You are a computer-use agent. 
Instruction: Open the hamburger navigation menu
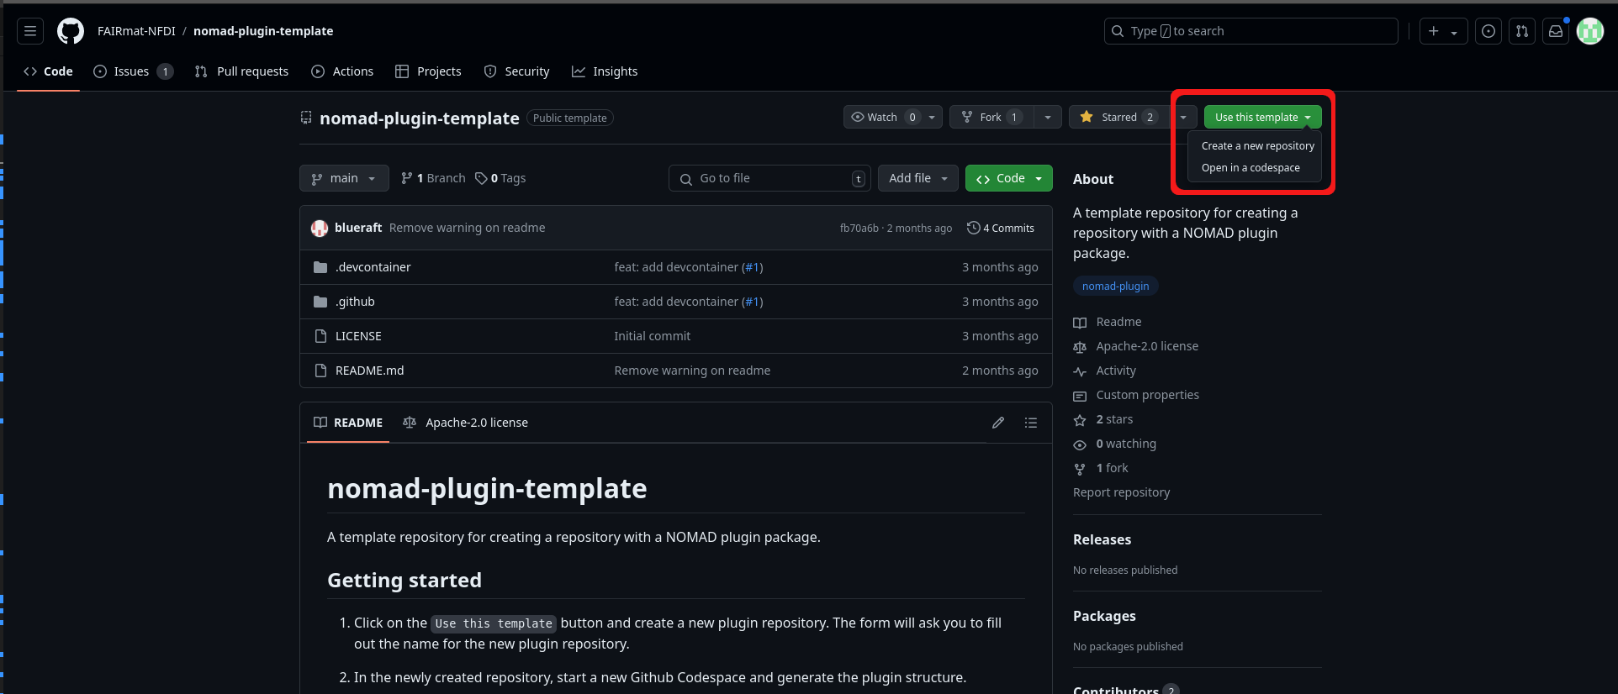pyautogui.click(x=30, y=31)
